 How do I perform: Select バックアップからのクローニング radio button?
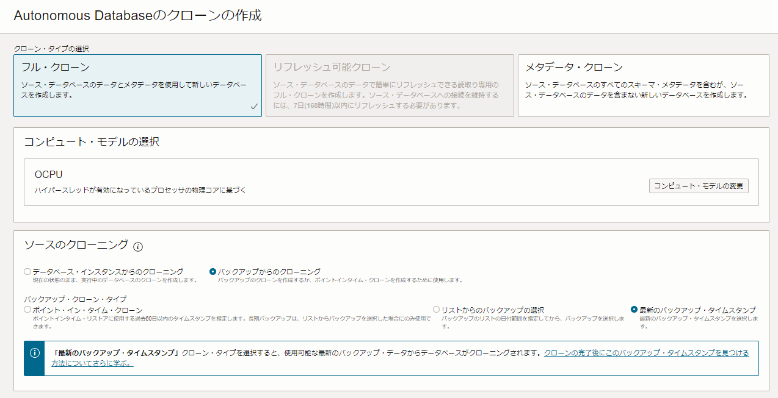[213, 271]
